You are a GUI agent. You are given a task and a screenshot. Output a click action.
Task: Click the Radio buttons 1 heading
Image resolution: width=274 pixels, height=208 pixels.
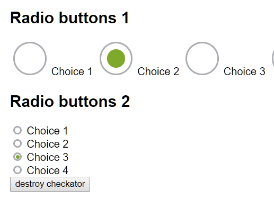click(x=69, y=18)
